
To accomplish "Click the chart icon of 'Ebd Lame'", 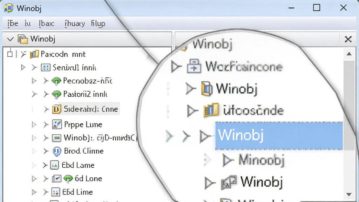I will [54, 165].
